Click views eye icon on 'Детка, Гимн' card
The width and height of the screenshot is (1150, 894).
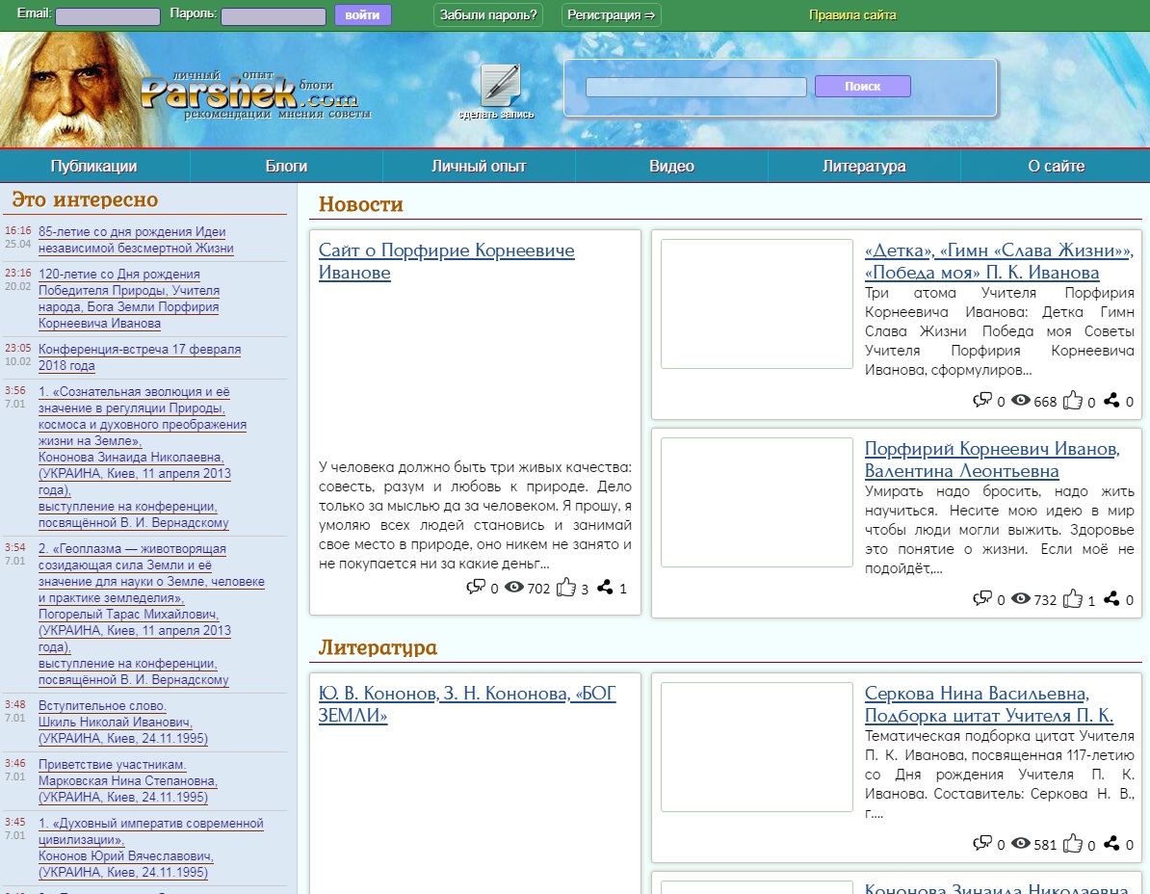pos(1021,401)
